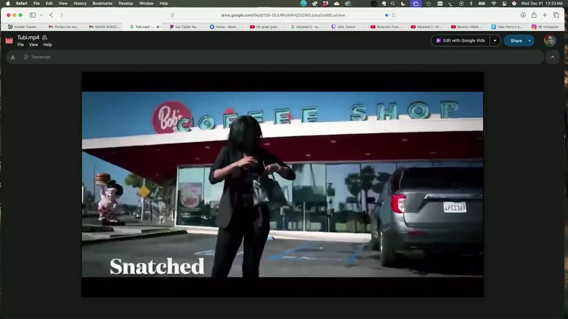Open the Window menu in menu bar
Viewport: 568px width, 319px height.
[x=146, y=4]
